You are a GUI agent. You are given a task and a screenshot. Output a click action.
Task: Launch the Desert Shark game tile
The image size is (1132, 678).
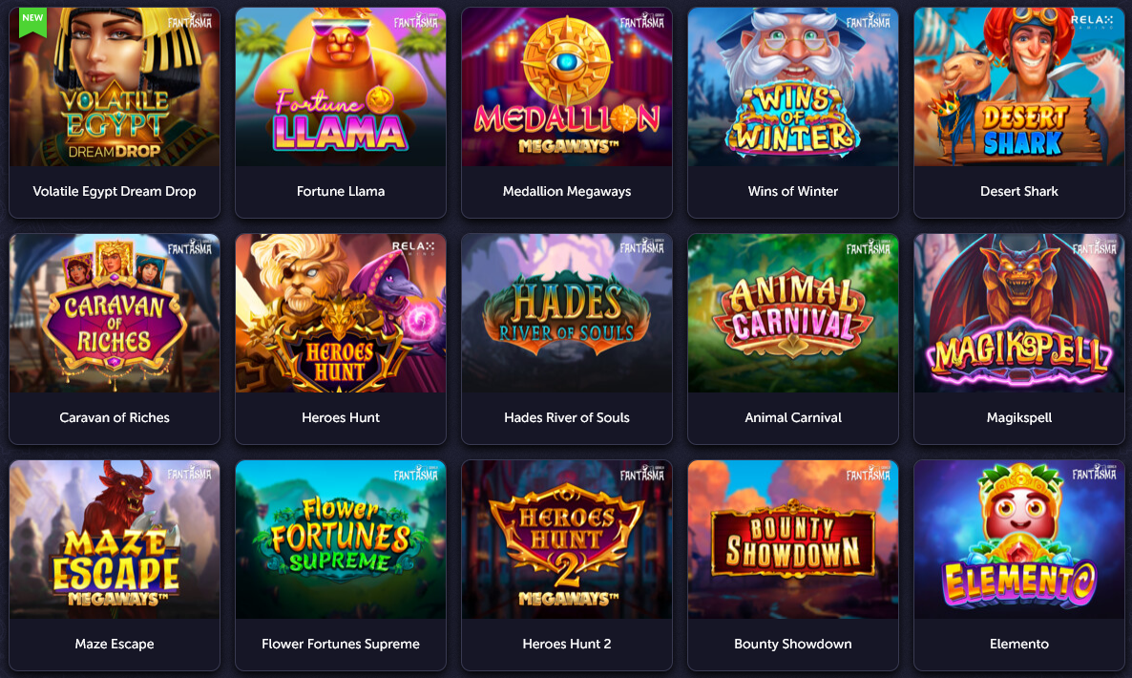point(1018,113)
